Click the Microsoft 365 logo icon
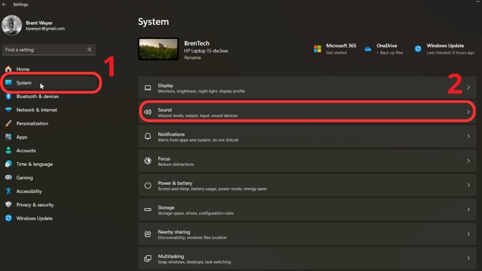 click(x=317, y=49)
